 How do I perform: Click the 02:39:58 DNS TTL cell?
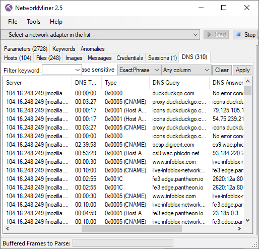click(86, 145)
